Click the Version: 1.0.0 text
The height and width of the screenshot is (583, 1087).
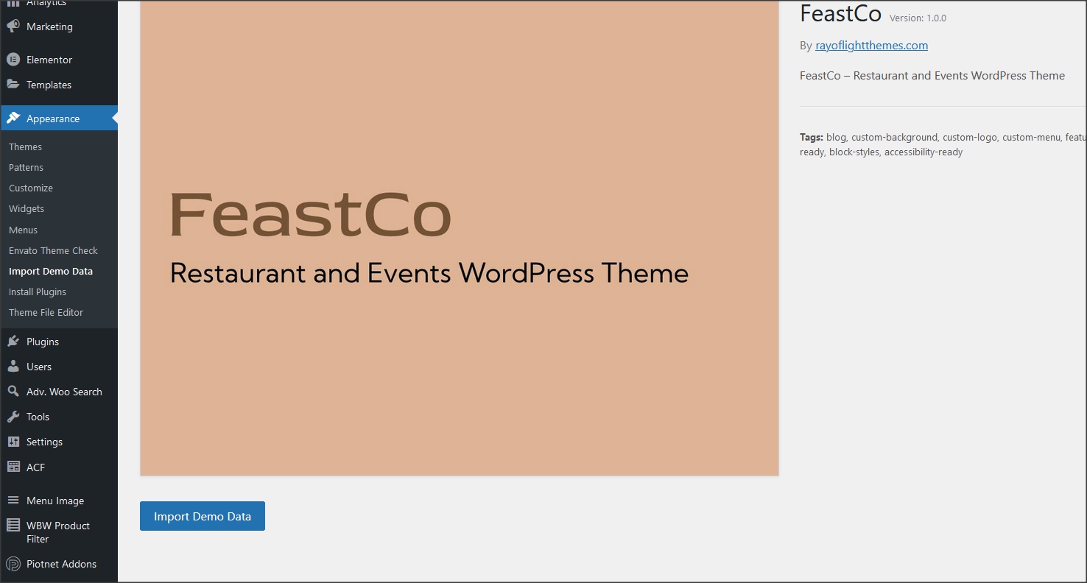tap(918, 18)
